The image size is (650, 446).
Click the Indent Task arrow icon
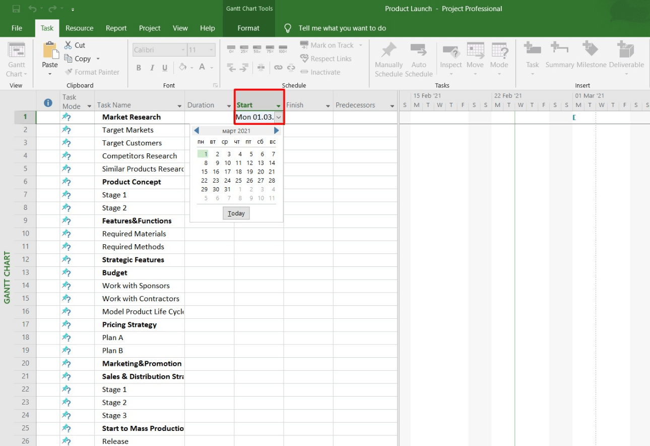(x=244, y=67)
